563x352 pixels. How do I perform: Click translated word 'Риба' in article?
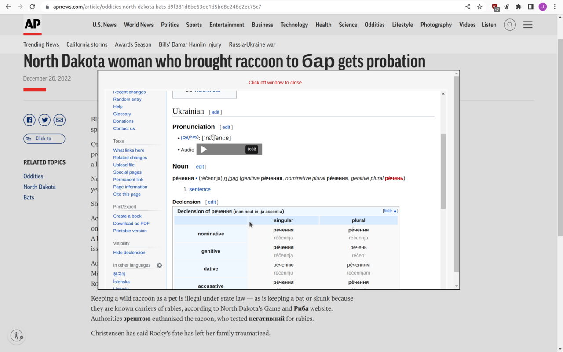click(301, 308)
